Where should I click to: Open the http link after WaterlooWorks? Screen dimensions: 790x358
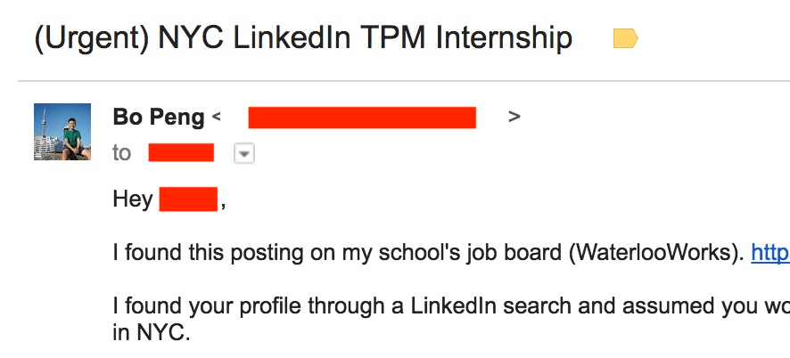coord(770,252)
